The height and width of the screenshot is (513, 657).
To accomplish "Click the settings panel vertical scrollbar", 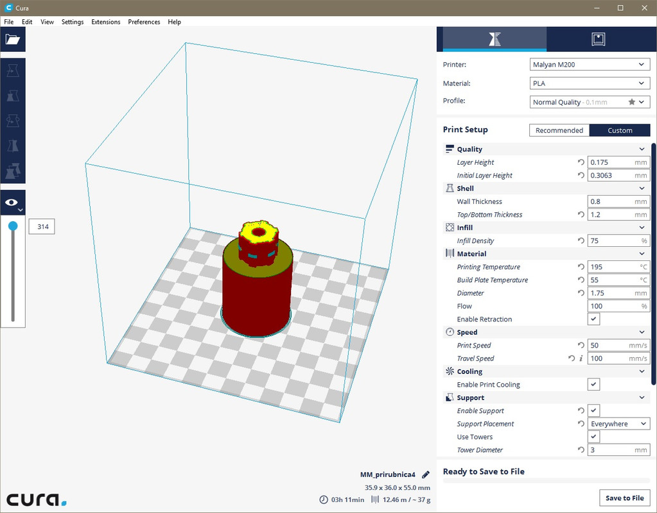I will coord(653,264).
